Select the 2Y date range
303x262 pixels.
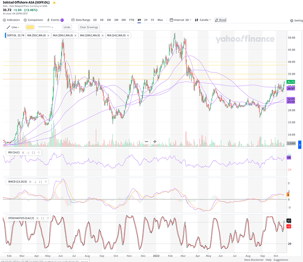click(x=146, y=20)
